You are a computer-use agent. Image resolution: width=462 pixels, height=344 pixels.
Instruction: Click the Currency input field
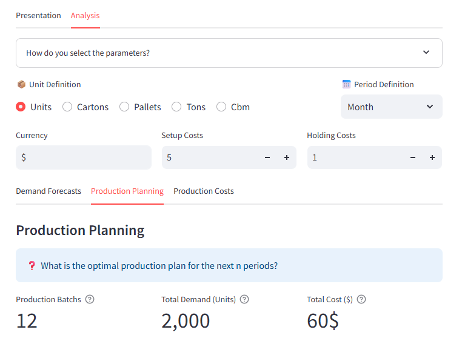point(83,157)
